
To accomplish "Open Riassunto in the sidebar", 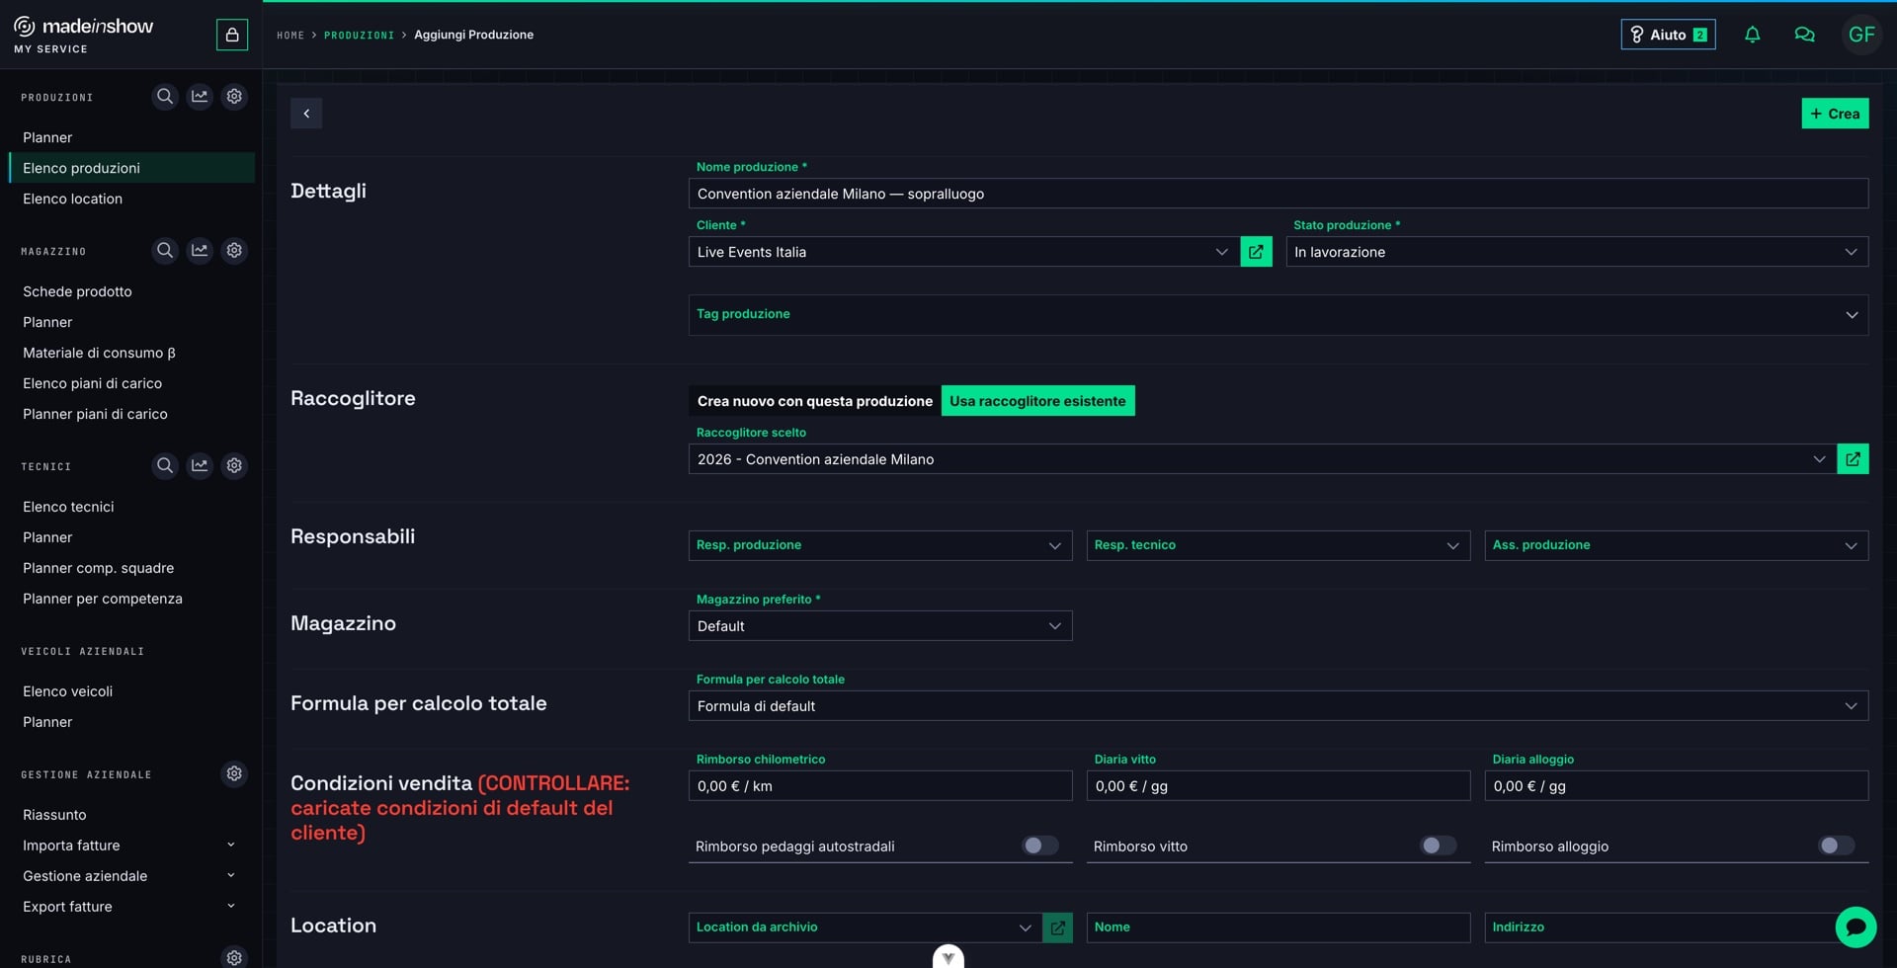I will [x=131, y=815].
